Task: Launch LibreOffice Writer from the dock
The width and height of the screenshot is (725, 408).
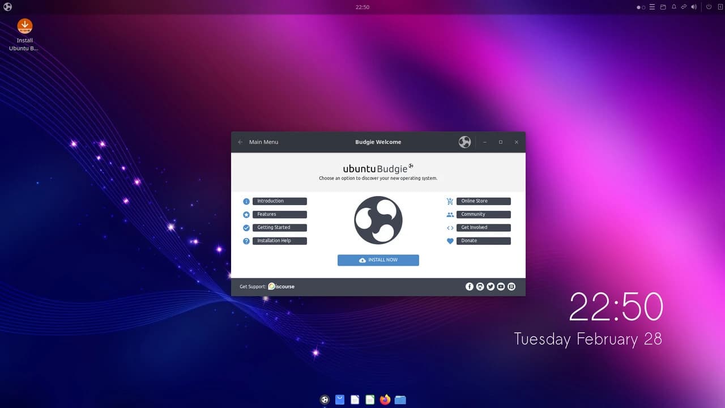Action: [x=355, y=399]
